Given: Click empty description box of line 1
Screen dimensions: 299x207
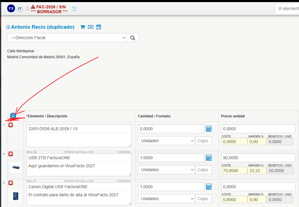Looking at the screenshot, I should click(79, 140).
